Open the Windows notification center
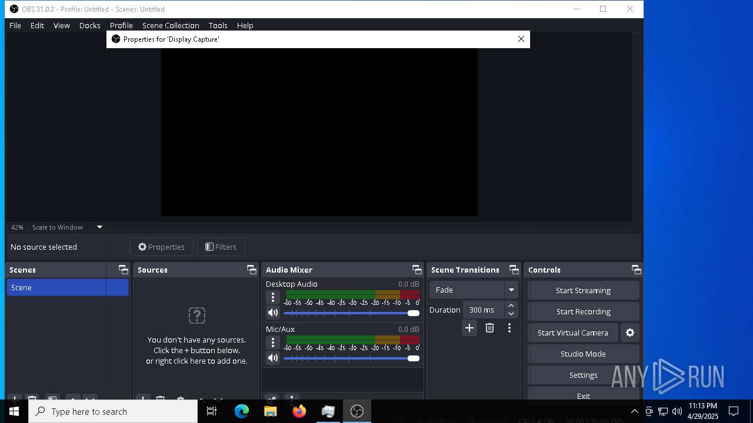 [x=734, y=411]
